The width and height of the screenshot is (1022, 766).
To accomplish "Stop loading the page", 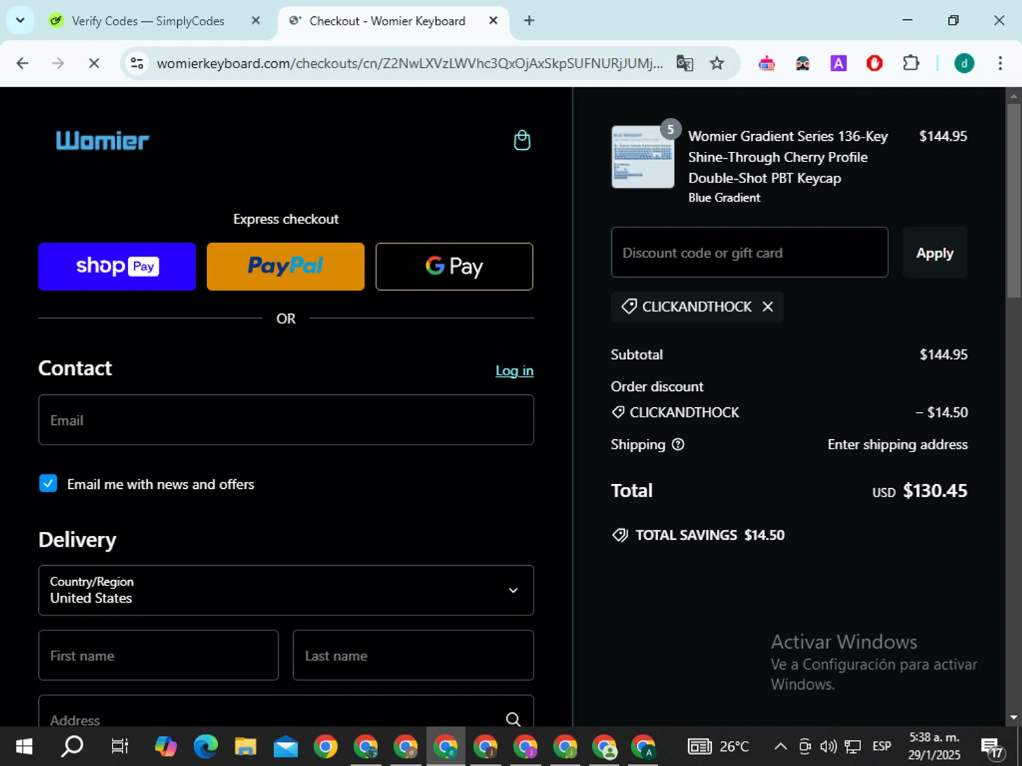I will point(94,63).
